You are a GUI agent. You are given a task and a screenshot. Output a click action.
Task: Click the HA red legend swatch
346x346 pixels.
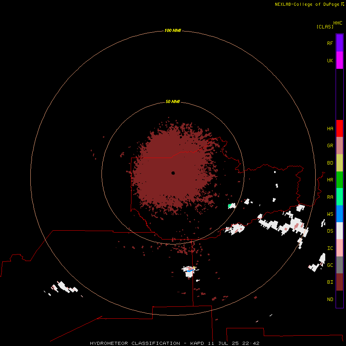339,128
